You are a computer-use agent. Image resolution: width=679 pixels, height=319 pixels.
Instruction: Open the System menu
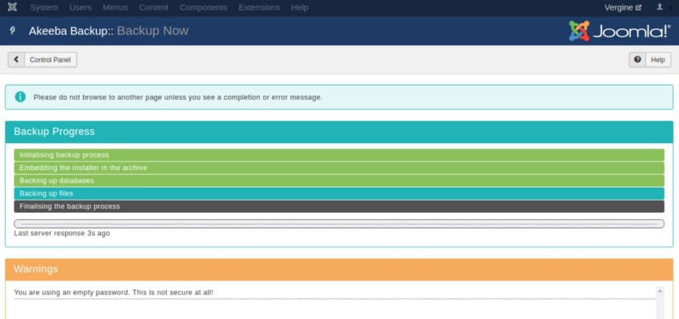click(x=44, y=7)
